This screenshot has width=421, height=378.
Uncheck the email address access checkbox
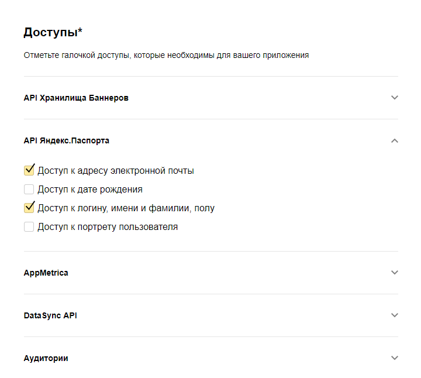(29, 171)
